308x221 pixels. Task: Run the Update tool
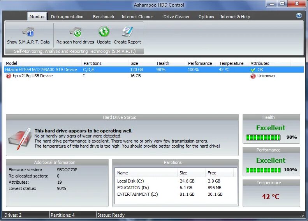pos(104,36)
